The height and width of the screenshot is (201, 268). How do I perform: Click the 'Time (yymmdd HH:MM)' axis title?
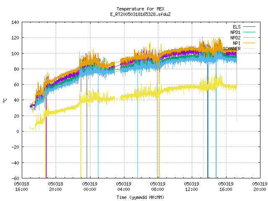[x=140, y=197]
